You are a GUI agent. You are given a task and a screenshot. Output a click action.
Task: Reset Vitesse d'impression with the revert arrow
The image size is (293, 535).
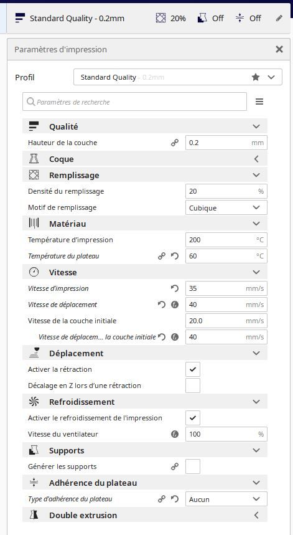[x=175, y=288]
